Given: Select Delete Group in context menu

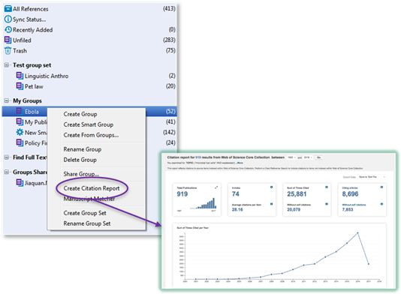Looking at the screenshot, I should [x=80, y=160].
